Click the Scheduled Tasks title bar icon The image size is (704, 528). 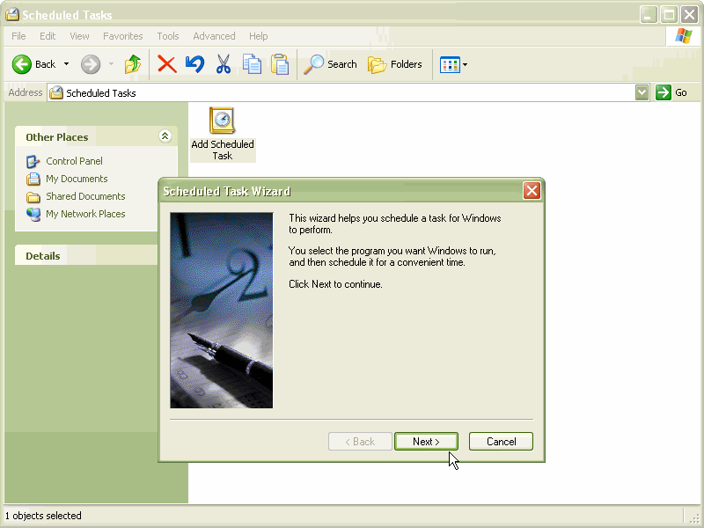click(12, 14)
